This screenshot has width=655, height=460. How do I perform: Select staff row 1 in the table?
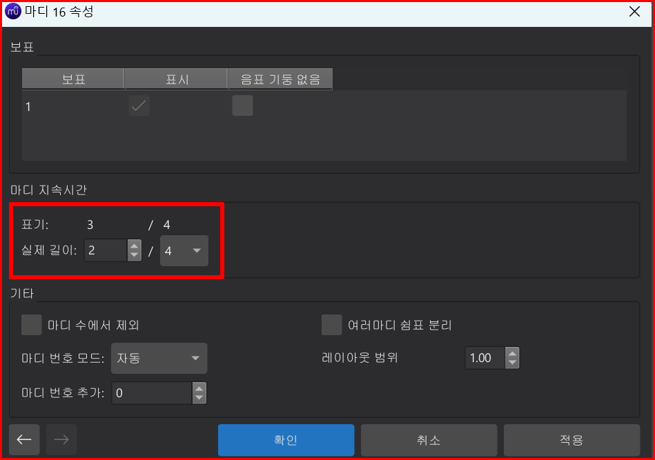[324, 106]
